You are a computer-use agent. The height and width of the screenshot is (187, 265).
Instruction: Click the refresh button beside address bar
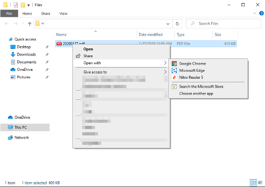coord(177,24)
